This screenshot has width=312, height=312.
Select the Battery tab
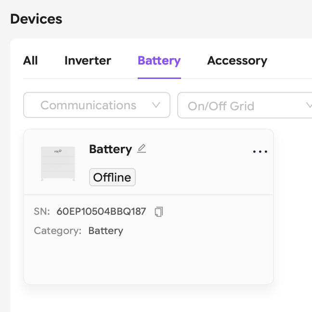coord(159,61)
